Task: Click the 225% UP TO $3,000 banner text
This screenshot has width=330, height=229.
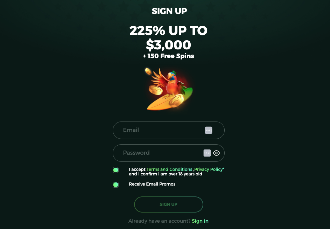Action: (168, 38)
